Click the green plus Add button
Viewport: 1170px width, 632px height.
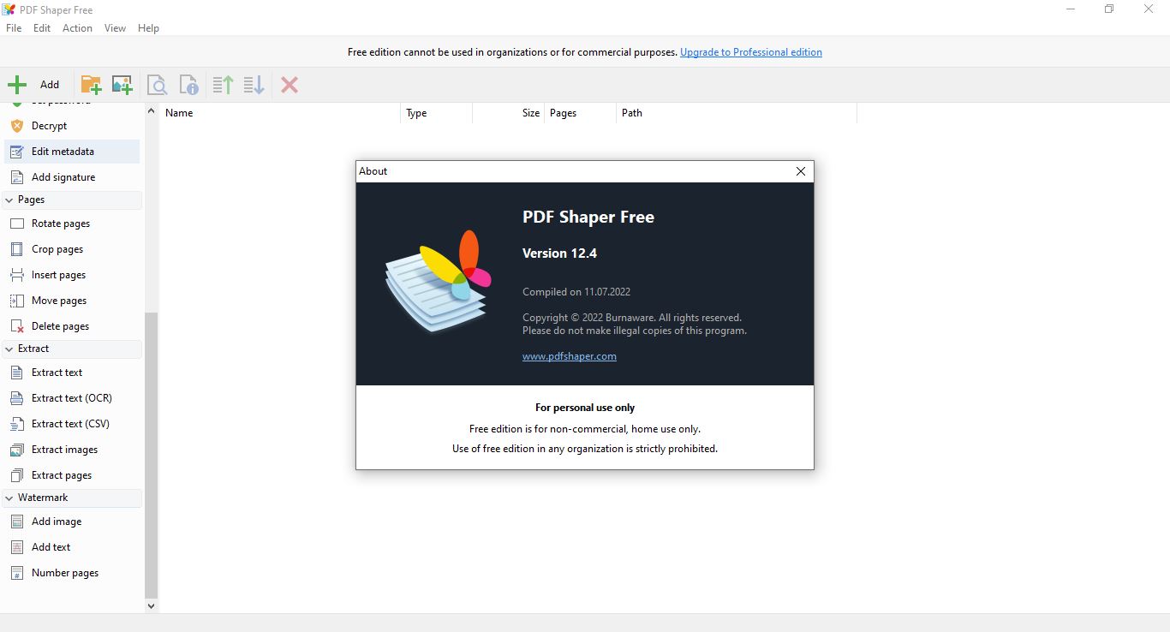[x=34, y=84]
